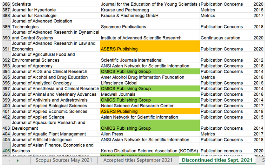Screen dimensions: 267x167
Task: Click cell 'Journal of Agricultural Food and Environmental Sciences'
Action: click(x=56, y=57)
